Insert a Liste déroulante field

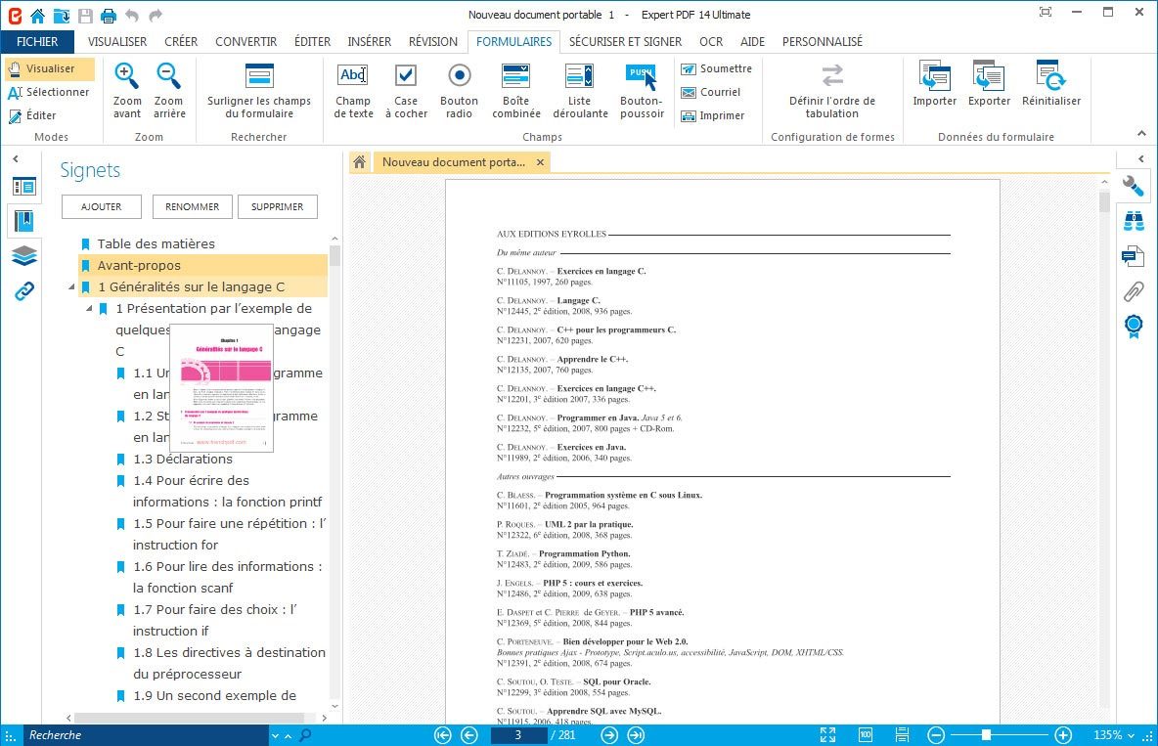(x=579, y=90)
